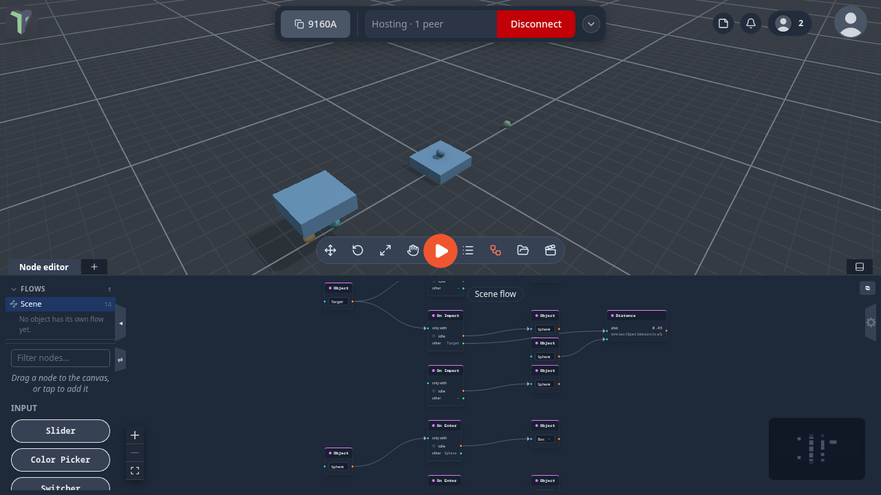The image size is (881, 495).
Task: Zoom in the node canvas
Action: (135, 435)
